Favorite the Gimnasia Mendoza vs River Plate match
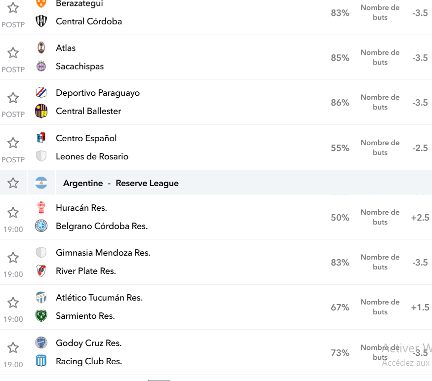Viewport: 432px width, 381px height. click(x=13, y=258)
